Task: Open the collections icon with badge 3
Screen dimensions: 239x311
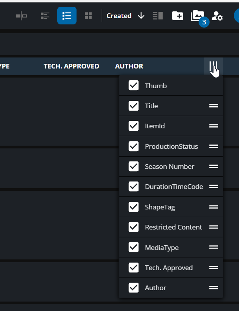Action: coord(197,16)
